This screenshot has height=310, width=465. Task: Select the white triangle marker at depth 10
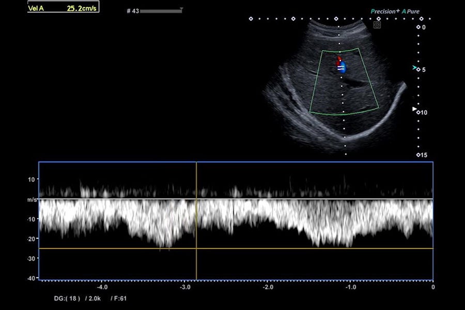coord(414,109)
